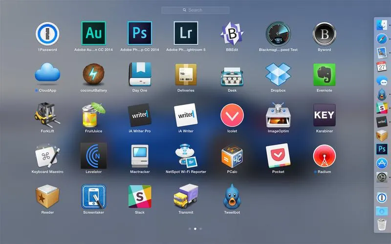This screenshot has height=244, width=391.
Task: Open the Byword app
Action: (324, 34)
